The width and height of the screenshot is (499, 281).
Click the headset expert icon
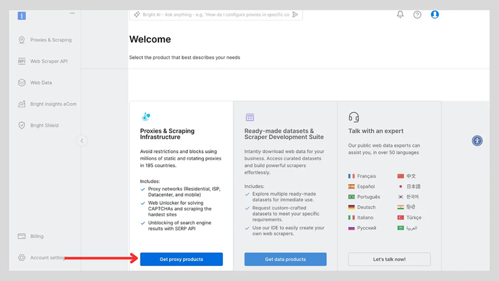[x=354, y=117]
